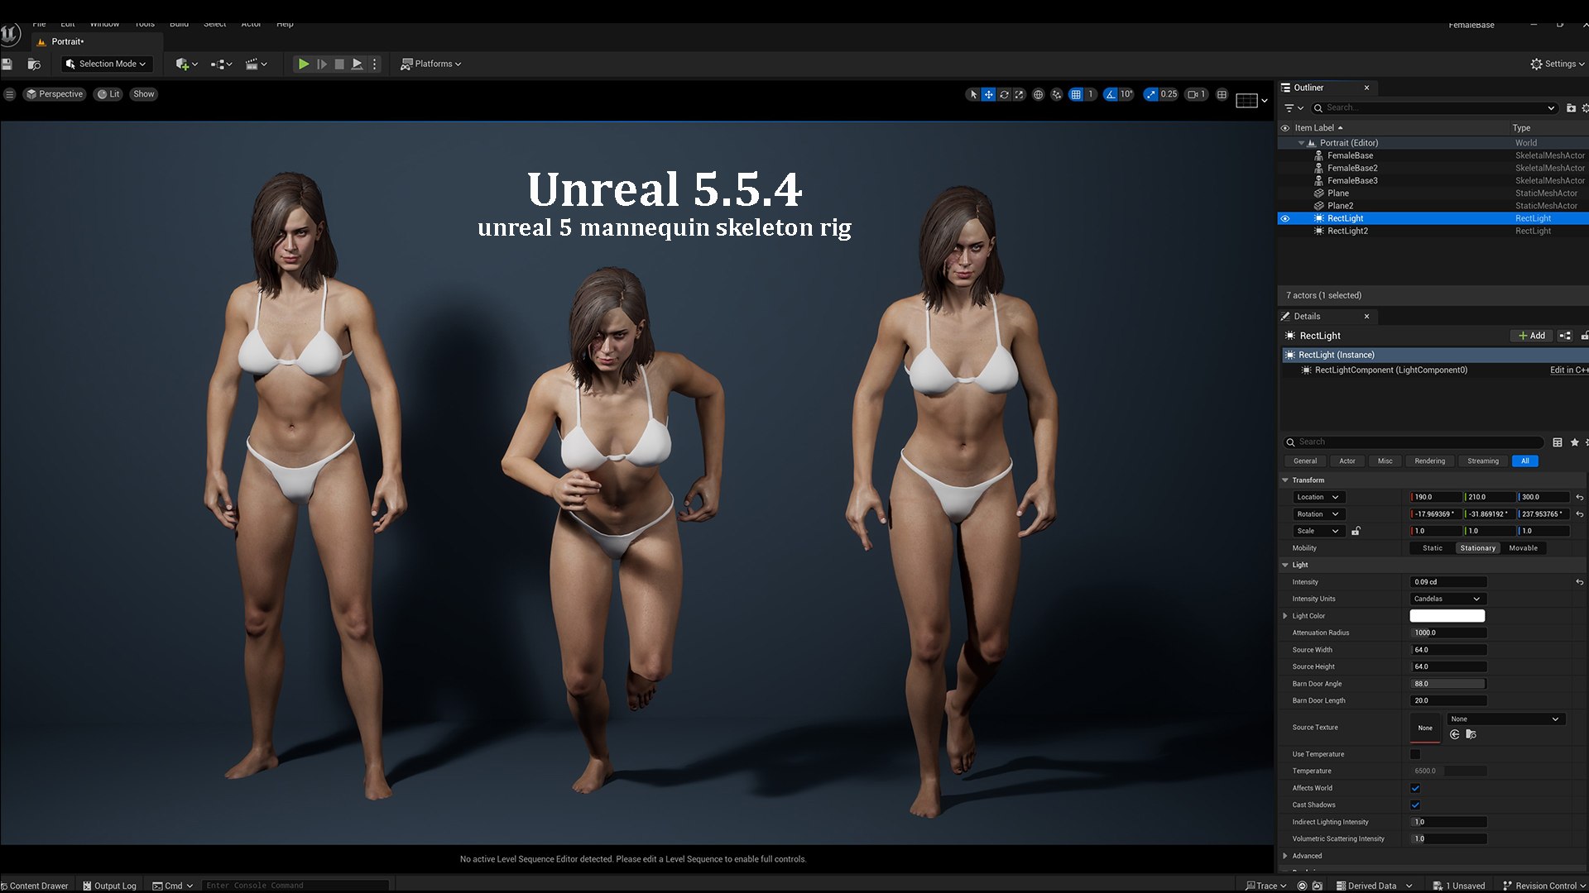Open Content Drawer
Screen dimensions: 1589x893
tap(35, 886)
